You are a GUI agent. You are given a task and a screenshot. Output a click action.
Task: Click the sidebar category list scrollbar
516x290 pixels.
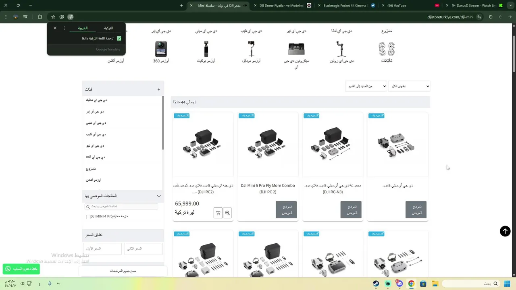[163, 123]
